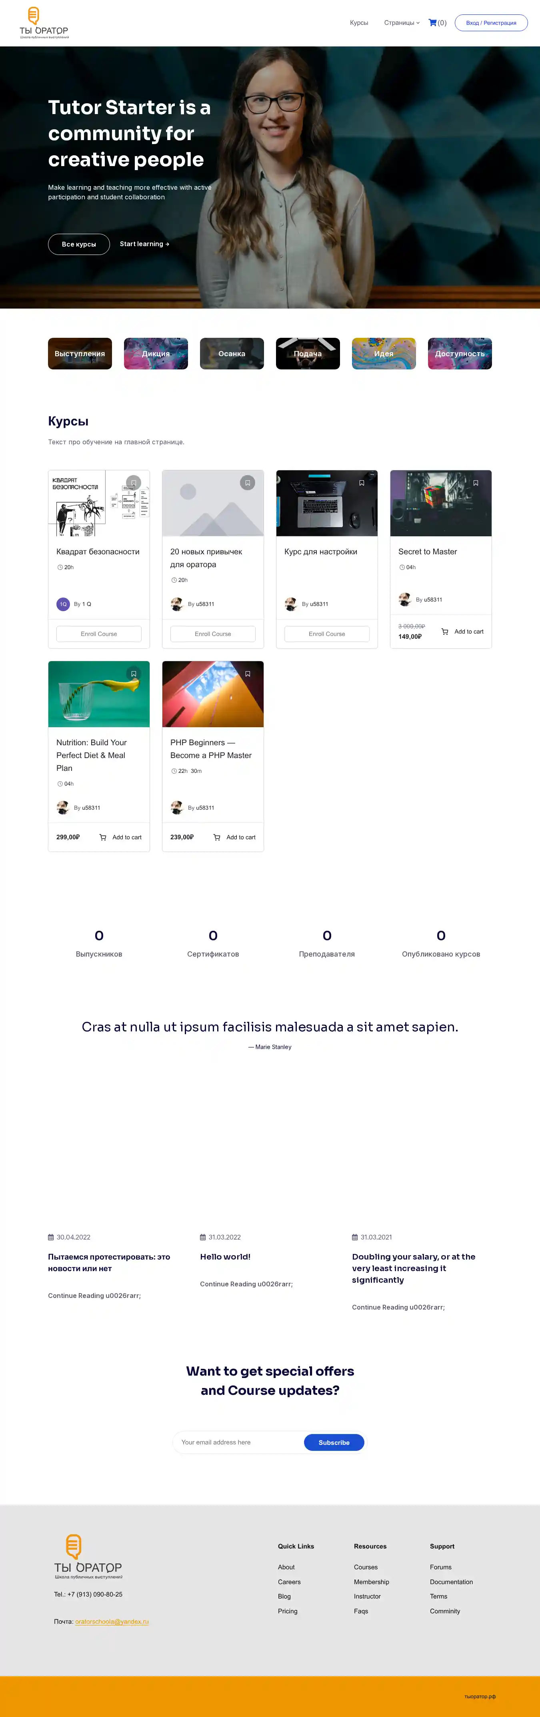Bookmark the Nutrition diet course
The image size is (540, 1717).
coord(134,674)
